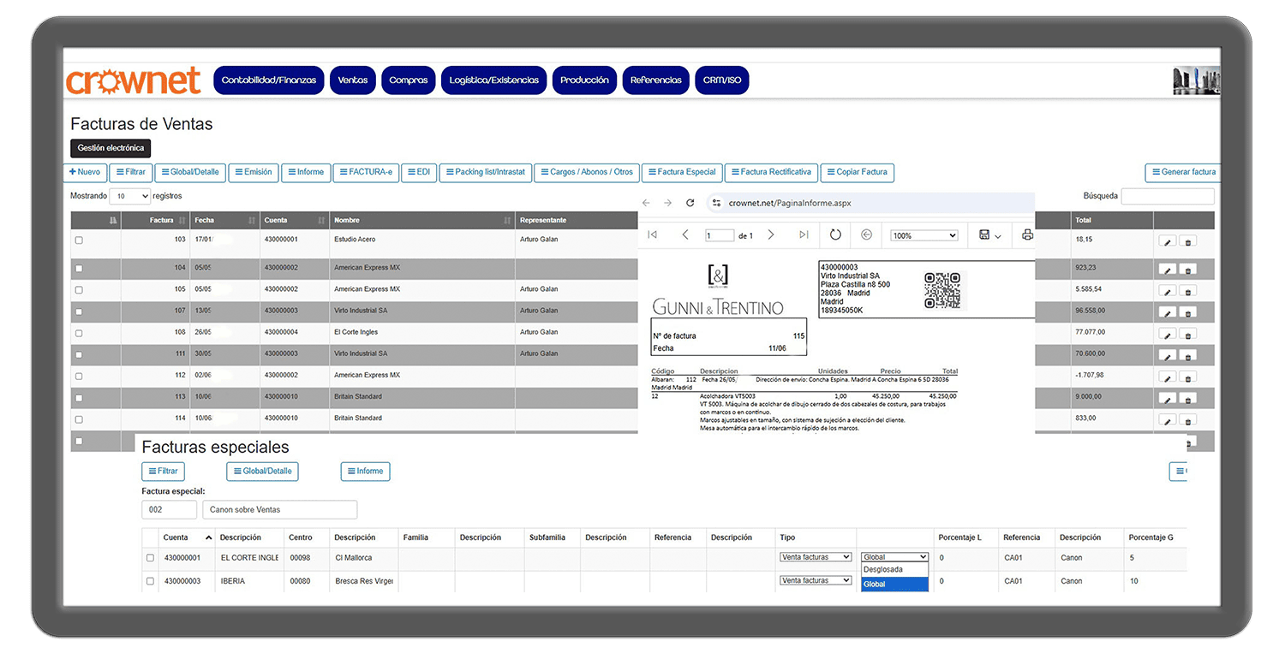The height and width of the screenshot is (653, 1285).
Task: Click sort arrows on Factura column header
Action: coord(182,221)
